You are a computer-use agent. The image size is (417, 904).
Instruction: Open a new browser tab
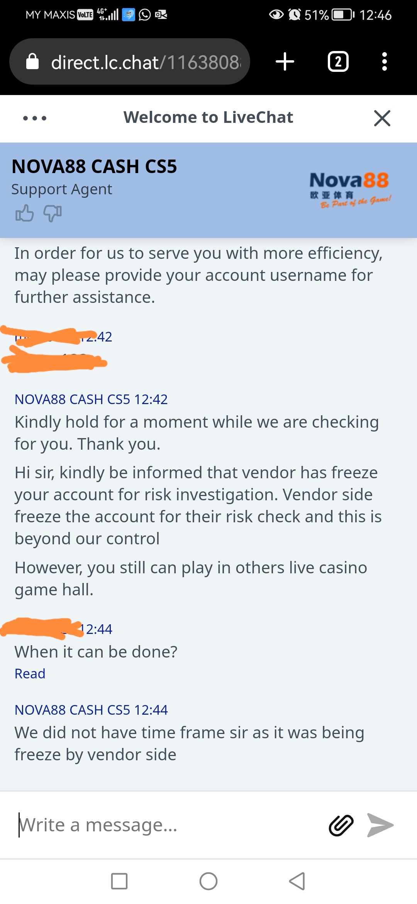[285, 61]
